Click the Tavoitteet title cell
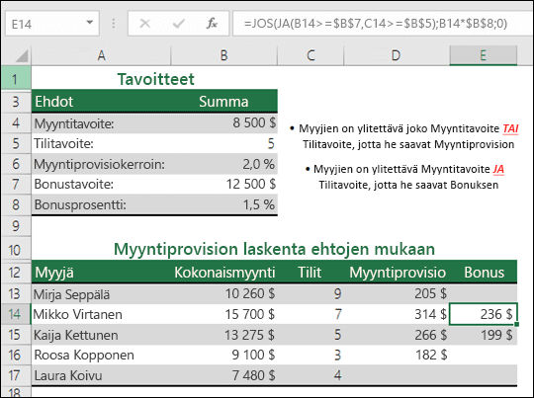This screenshot has height=398, width=534. tap(155, 79)
